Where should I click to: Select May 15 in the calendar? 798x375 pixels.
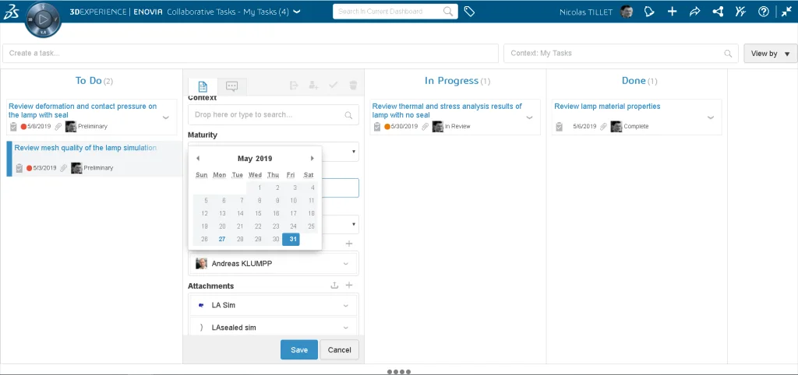click(x=258, y=213)
